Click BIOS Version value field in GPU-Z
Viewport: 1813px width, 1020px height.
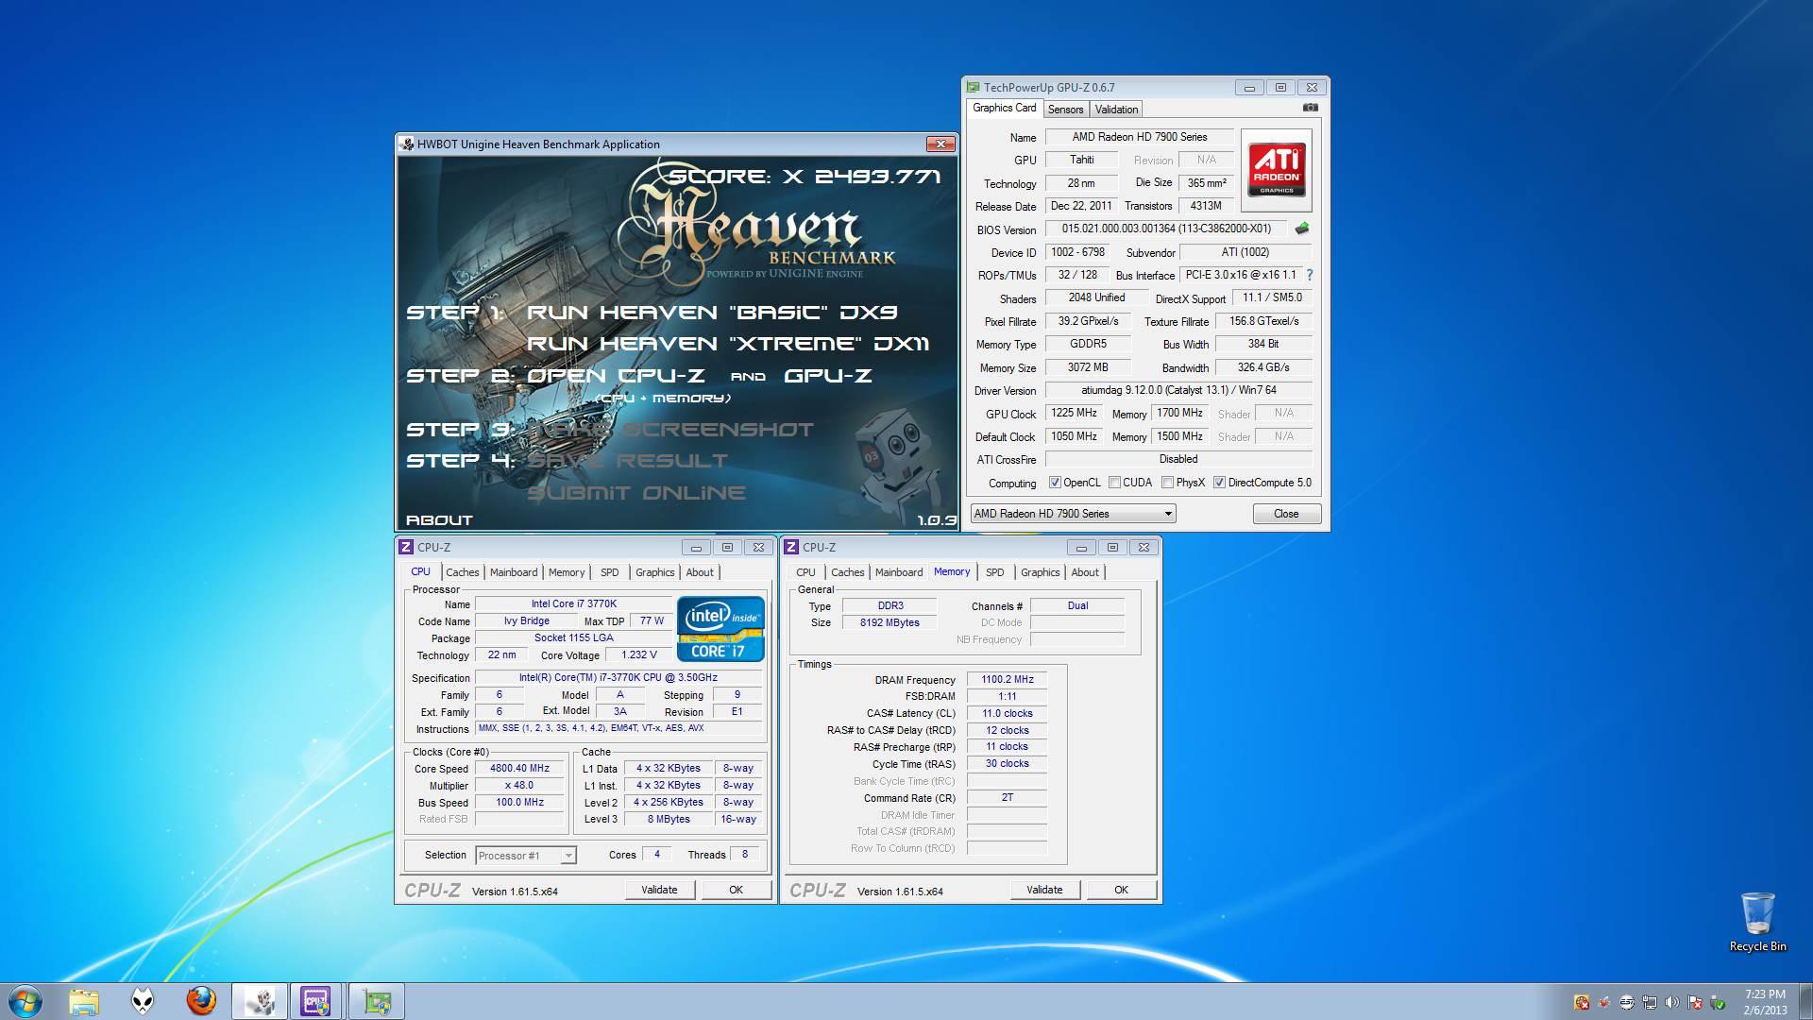(x=1165, y=229)
